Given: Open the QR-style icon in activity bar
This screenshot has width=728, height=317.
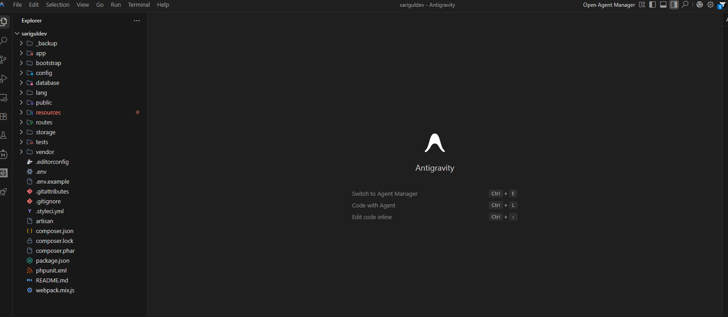Looking at the screenshot, I should 4,173.
